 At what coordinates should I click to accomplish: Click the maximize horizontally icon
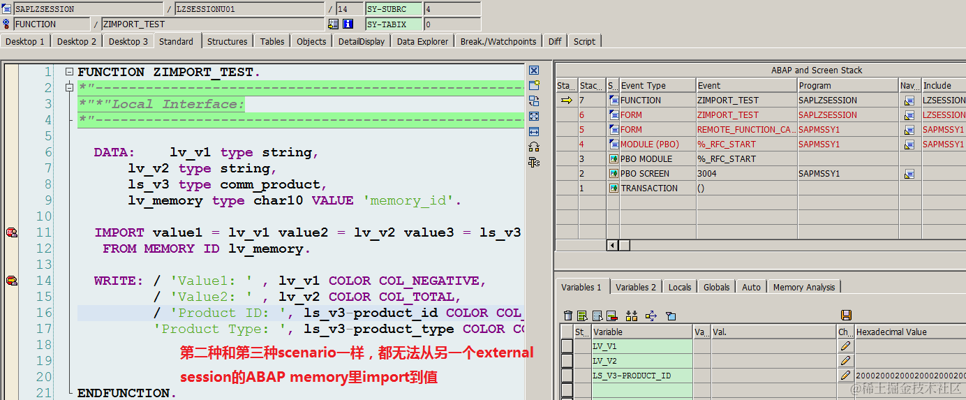tap(534, 131)
